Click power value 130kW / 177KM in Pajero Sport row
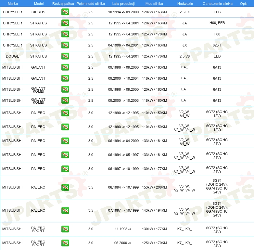 pos(154,229)
